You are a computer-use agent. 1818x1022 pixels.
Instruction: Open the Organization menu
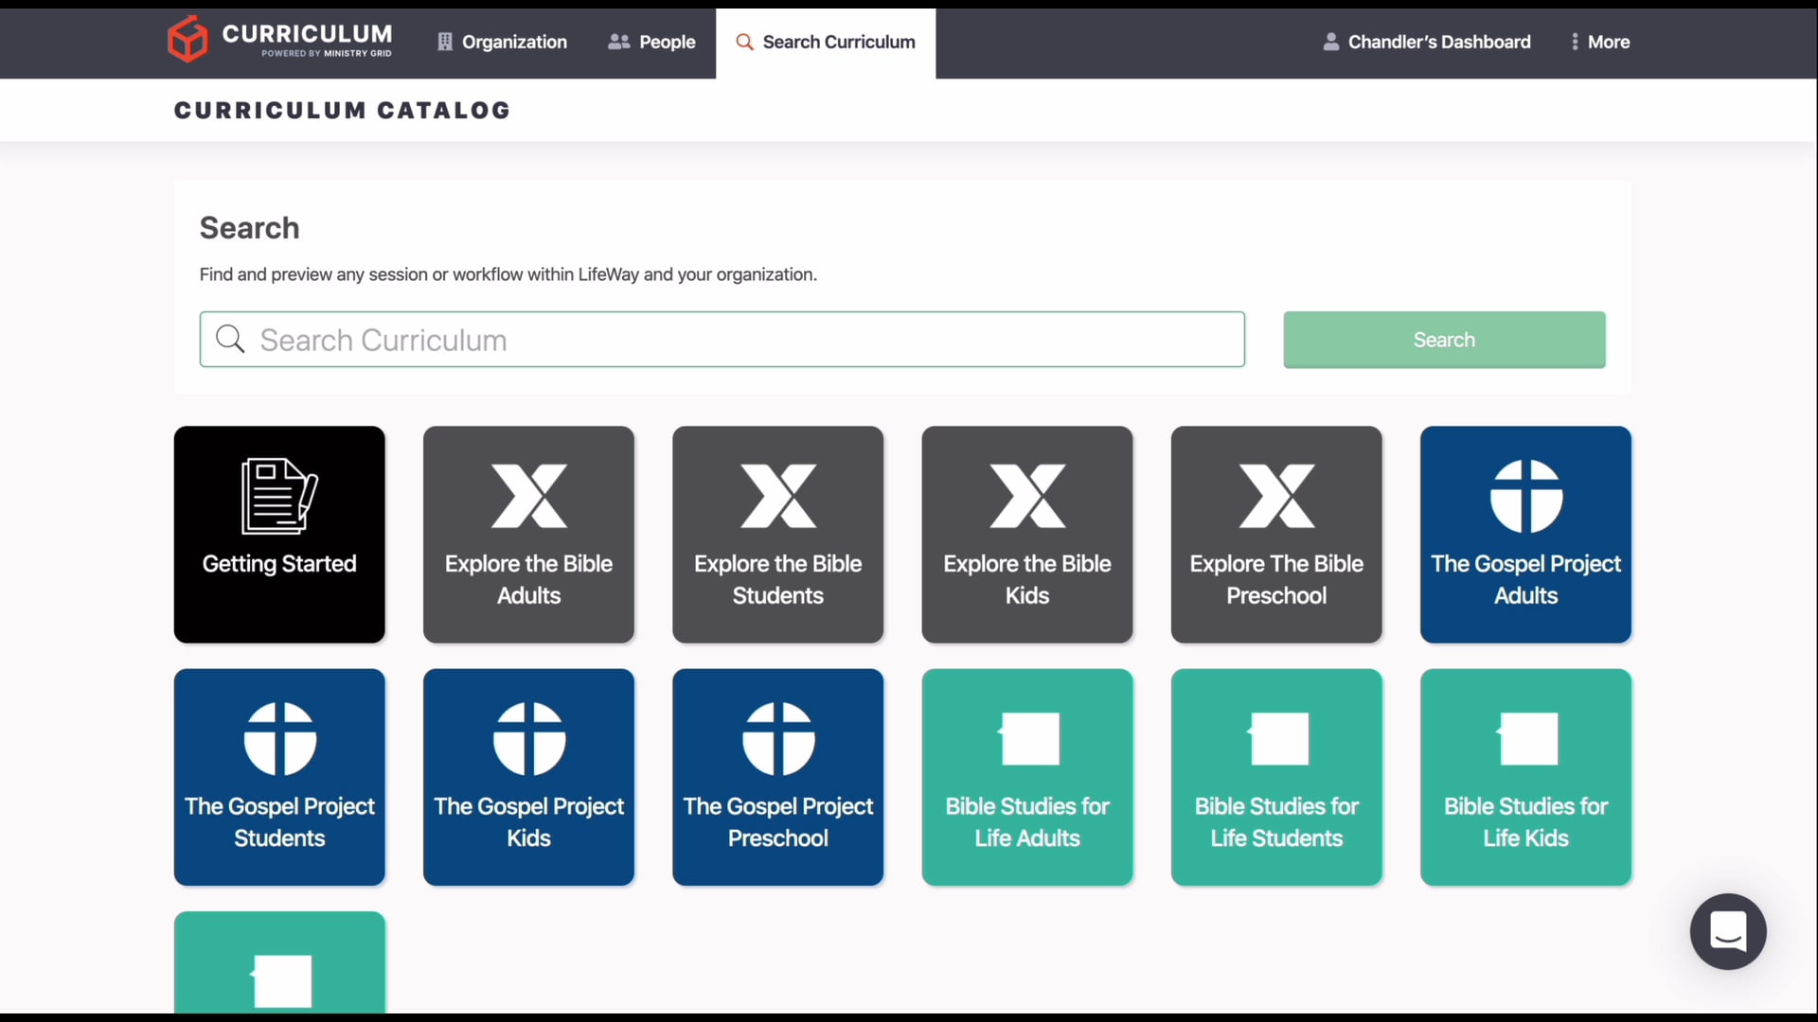tap(502, 42)
